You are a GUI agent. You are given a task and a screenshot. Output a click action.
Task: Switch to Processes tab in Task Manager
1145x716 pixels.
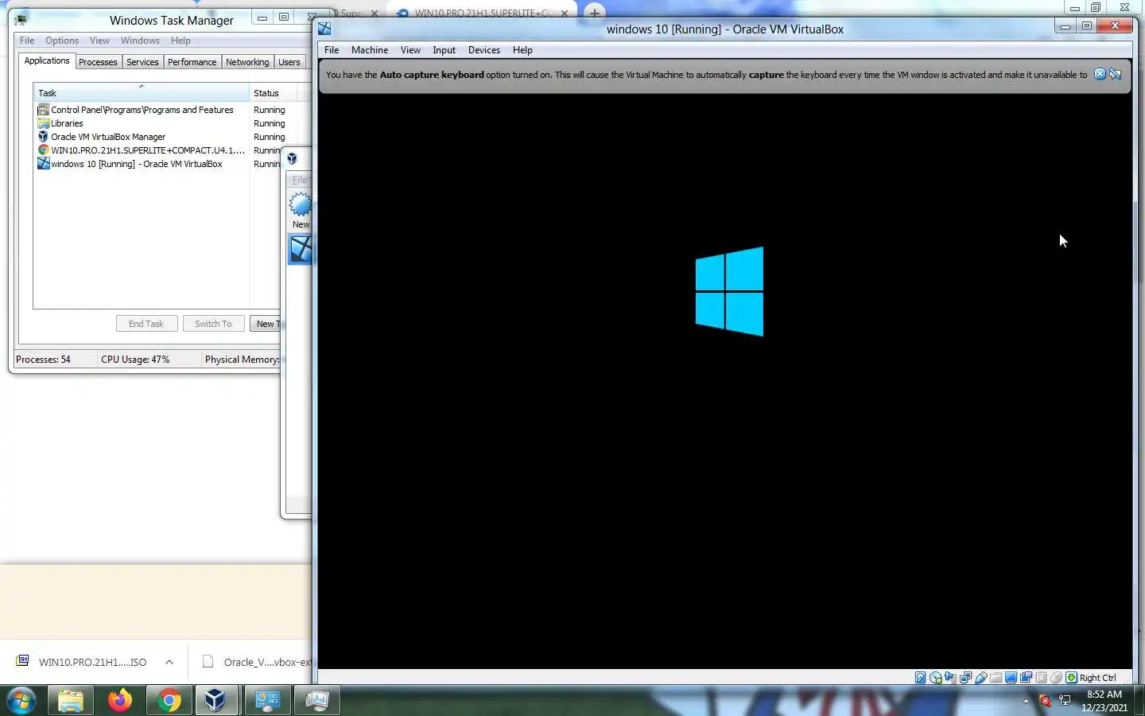(x=98, y=62)
